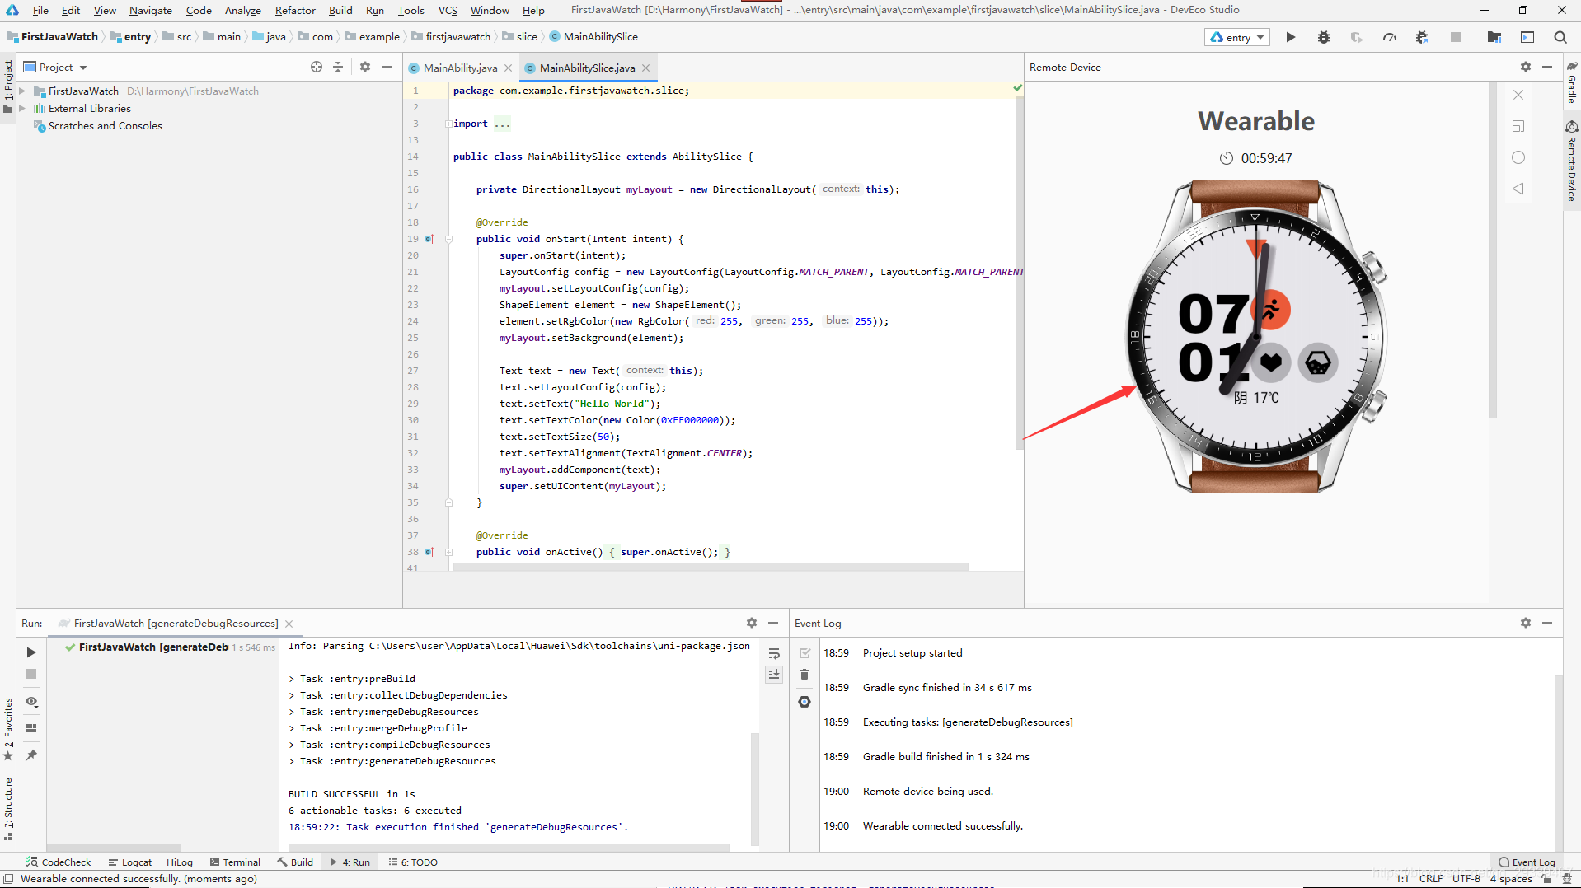Image resolution: width=1581 pixels, height=888 pixels.
Task: Click the watch back triangle button
Action: 1518,189
